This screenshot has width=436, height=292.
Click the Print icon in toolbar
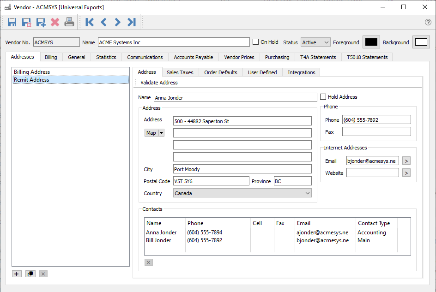point(69,22)
